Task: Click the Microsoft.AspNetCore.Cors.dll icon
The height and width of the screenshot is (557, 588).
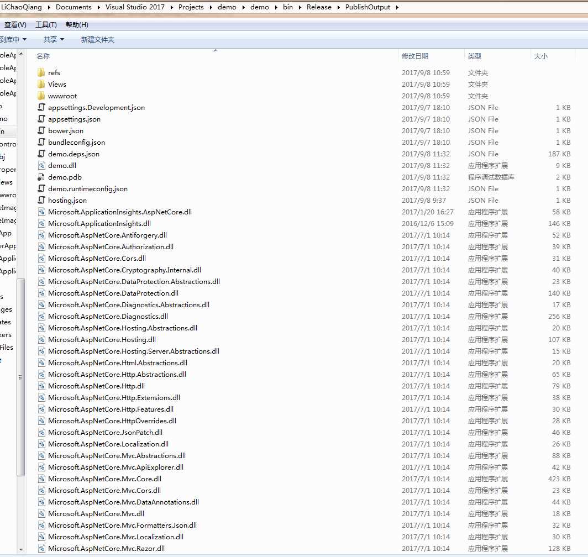Action: [41, 259]
